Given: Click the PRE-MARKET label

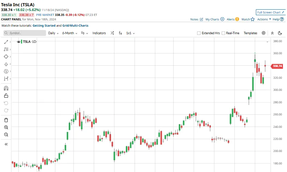Looking at the screenshot, I should pos(45,15).
